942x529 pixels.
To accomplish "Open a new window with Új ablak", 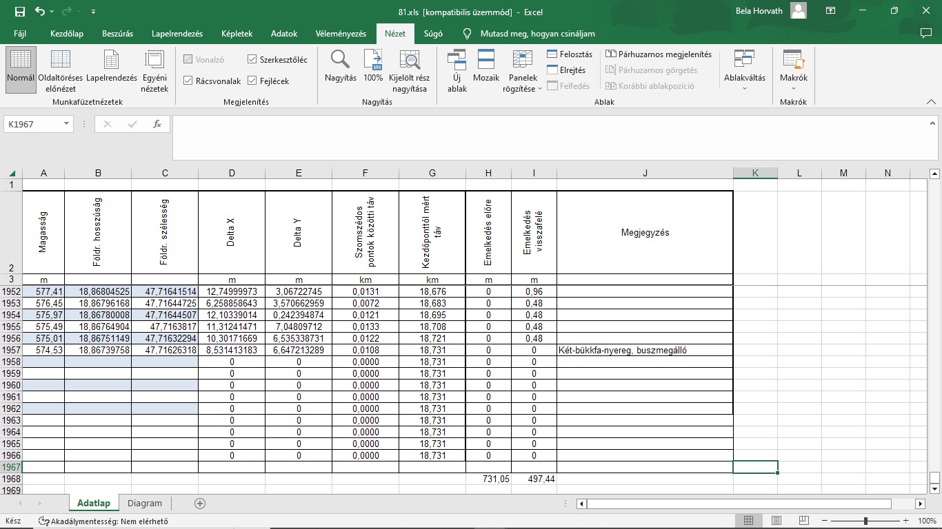I will point(457,70).
